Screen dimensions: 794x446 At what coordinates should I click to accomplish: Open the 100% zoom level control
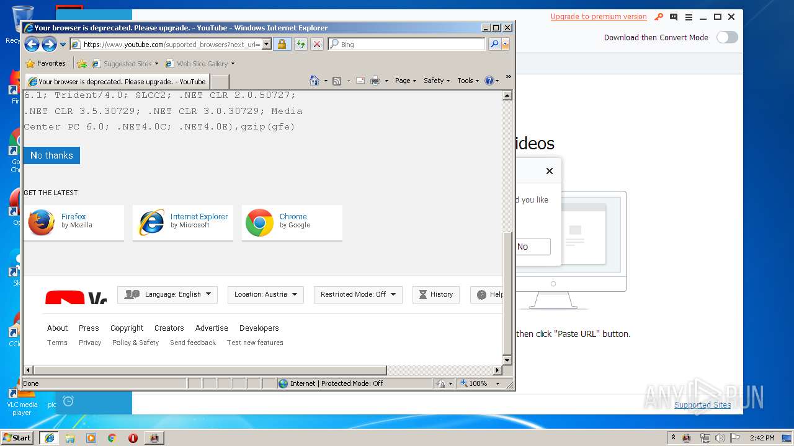[x=480, y=383]
